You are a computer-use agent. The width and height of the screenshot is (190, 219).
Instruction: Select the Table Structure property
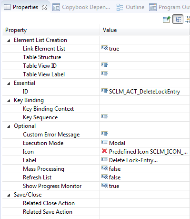tap(42, 57)
